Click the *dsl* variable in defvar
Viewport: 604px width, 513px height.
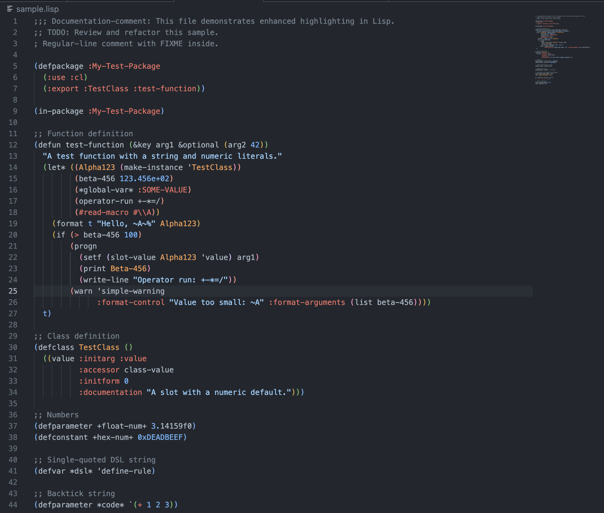[81, 471]
